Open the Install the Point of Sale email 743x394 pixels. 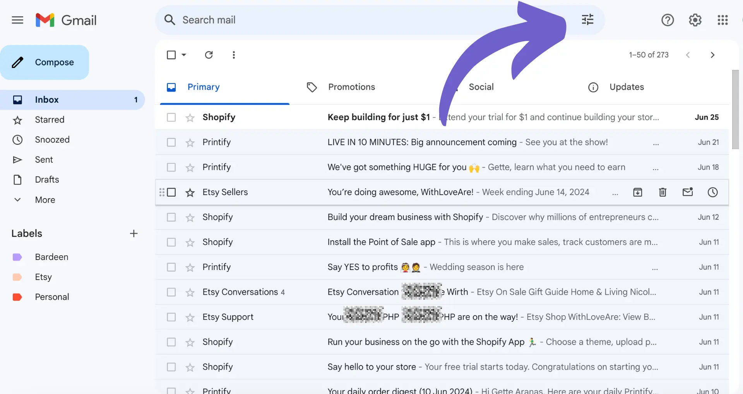coord(442,242)
